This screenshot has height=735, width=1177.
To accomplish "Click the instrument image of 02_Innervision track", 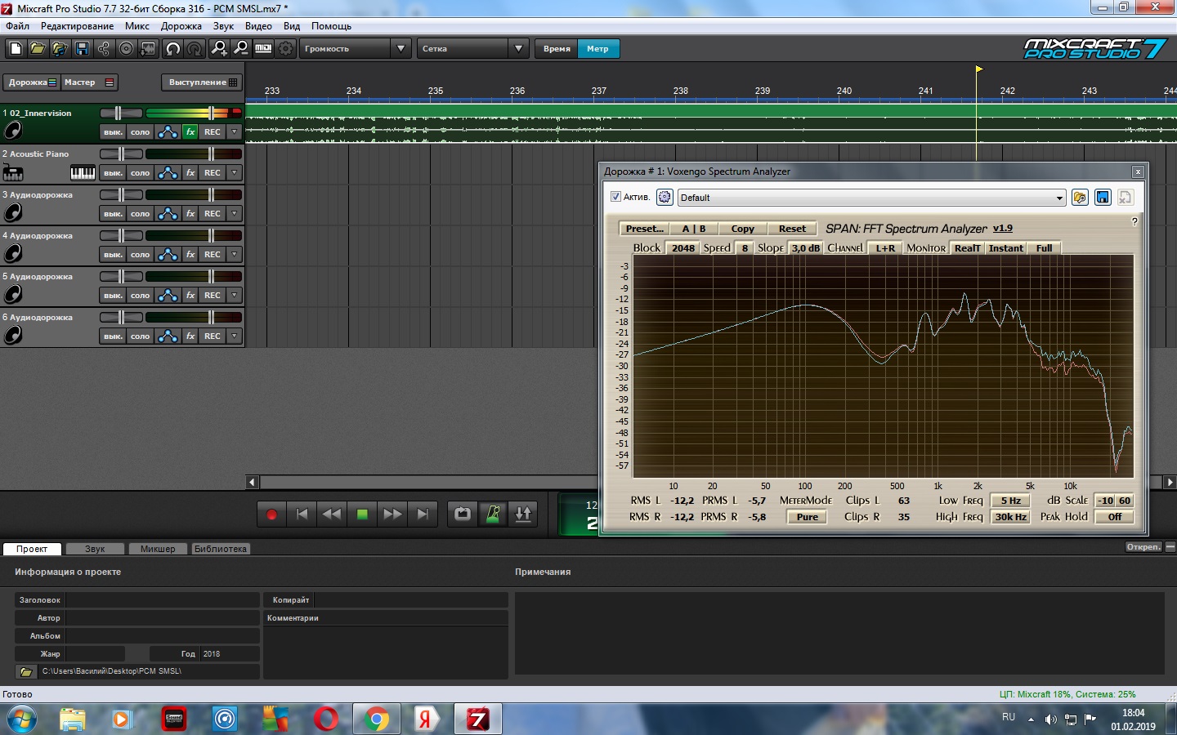I will pos(13,131).
